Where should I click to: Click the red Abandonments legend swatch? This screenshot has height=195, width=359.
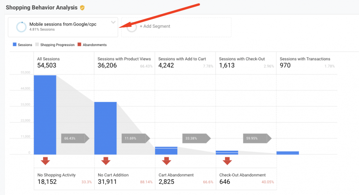tap(80, 45)
